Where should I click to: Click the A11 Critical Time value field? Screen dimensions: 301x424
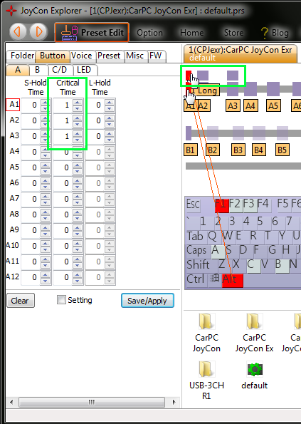point(63,262)
